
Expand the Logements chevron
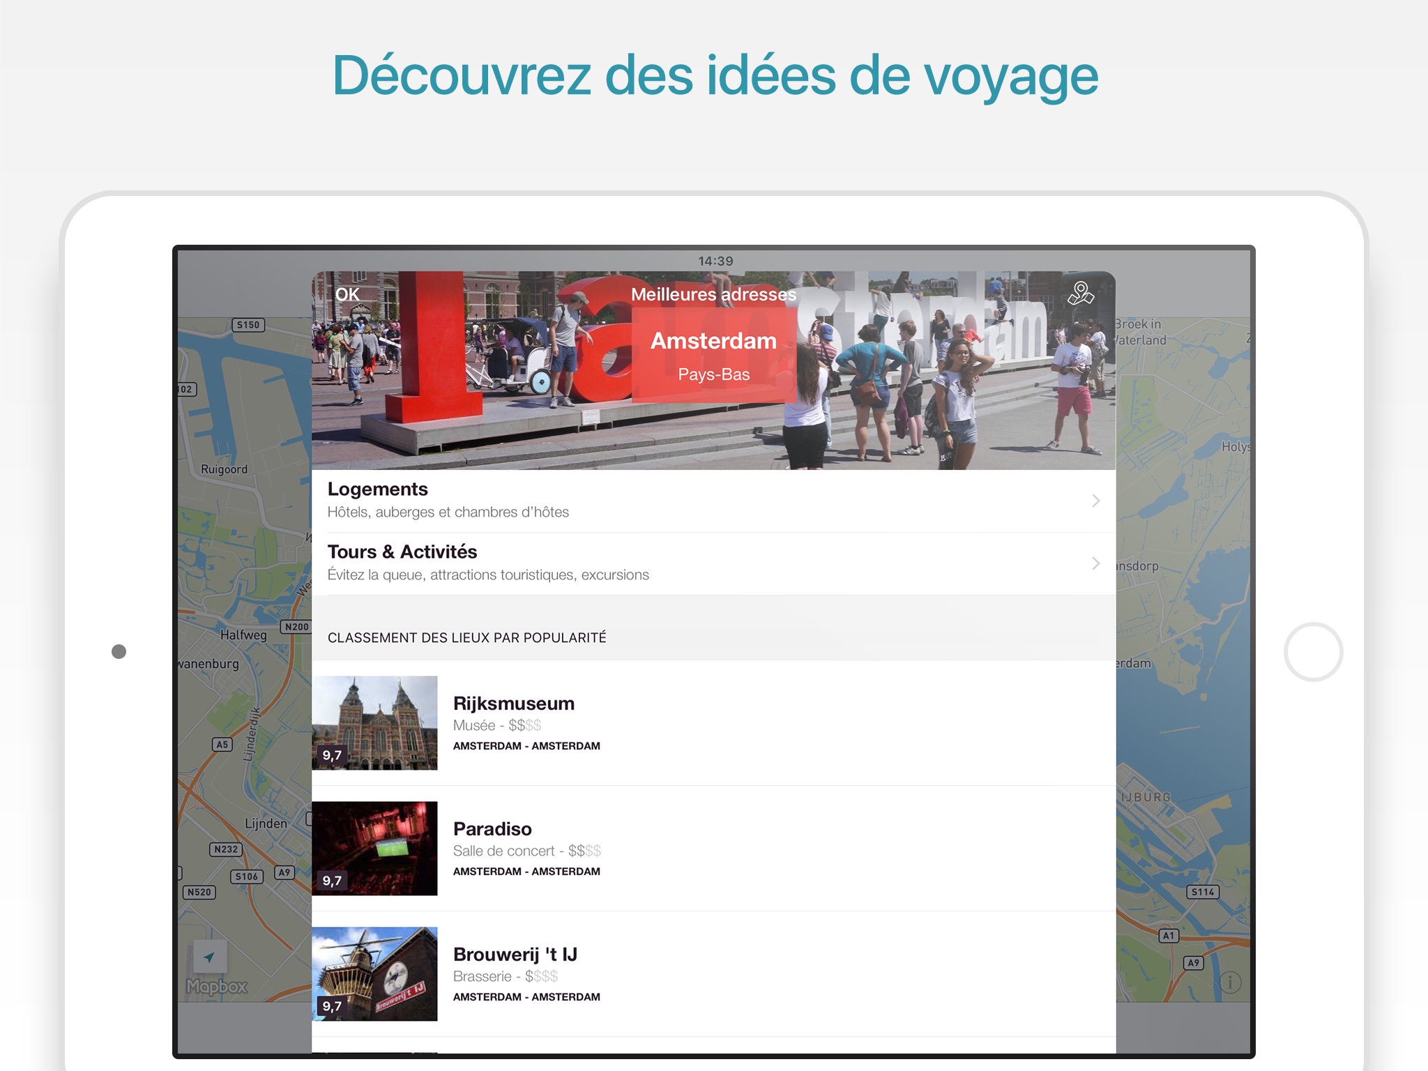1095,501
